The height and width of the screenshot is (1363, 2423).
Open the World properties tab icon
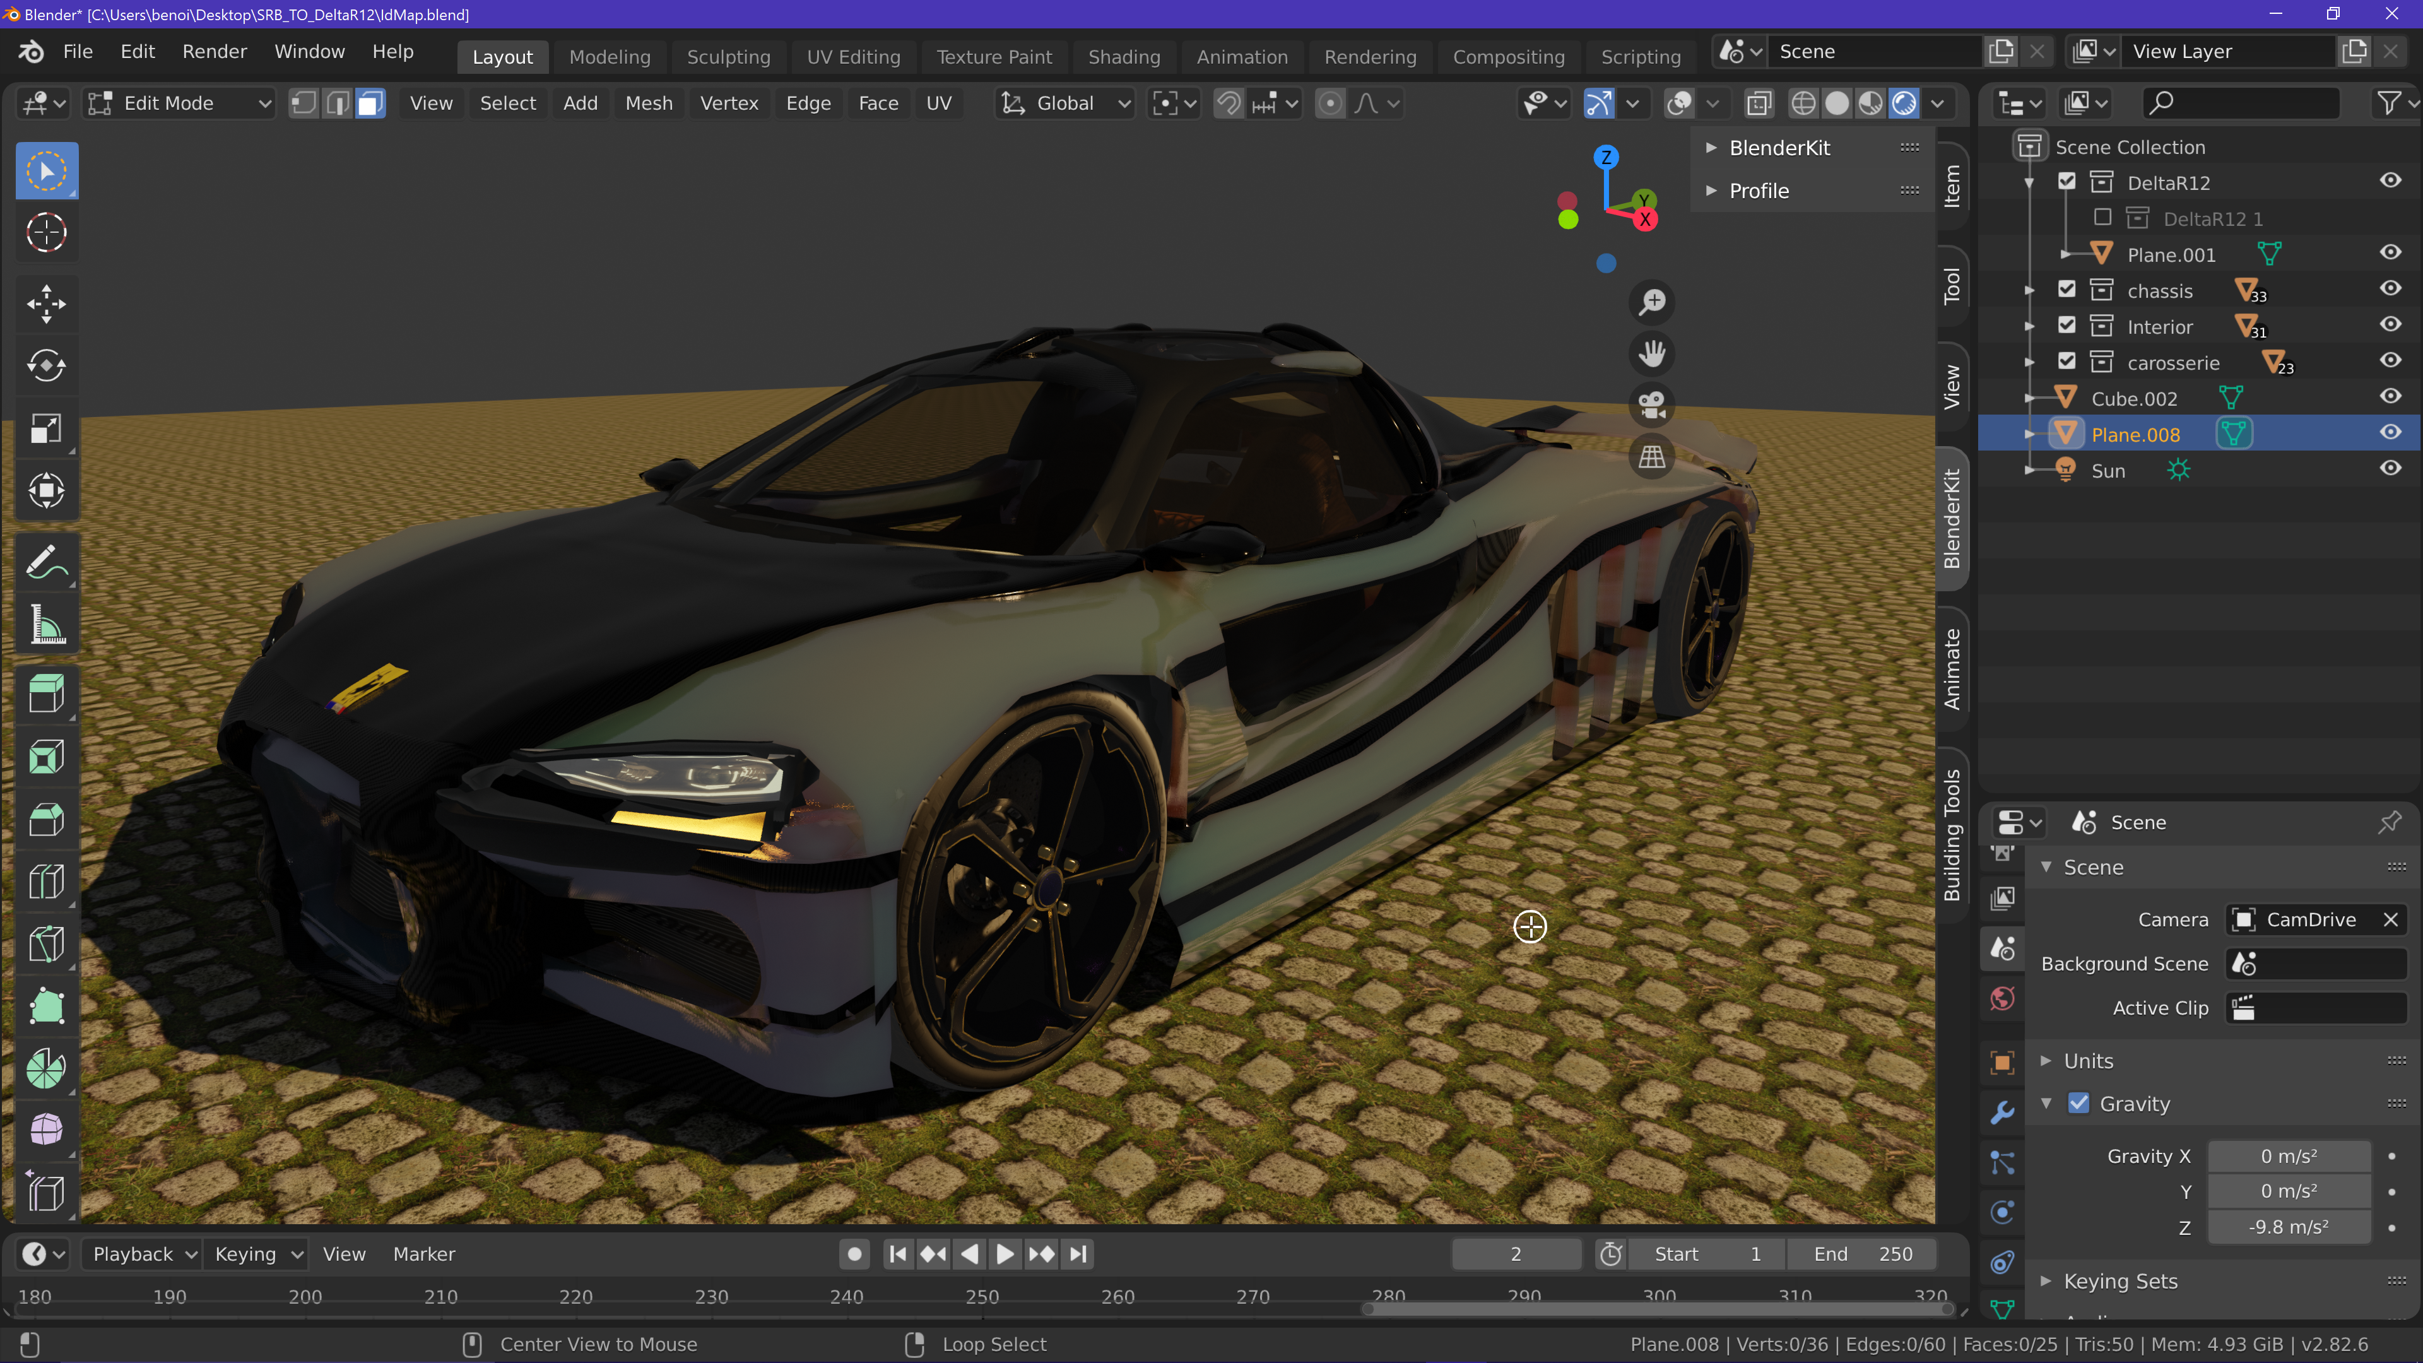point(2003,999)
